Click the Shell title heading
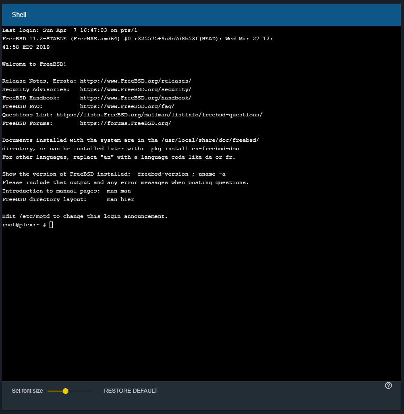This screenshot has width=404, height=414. click(19, 14)
